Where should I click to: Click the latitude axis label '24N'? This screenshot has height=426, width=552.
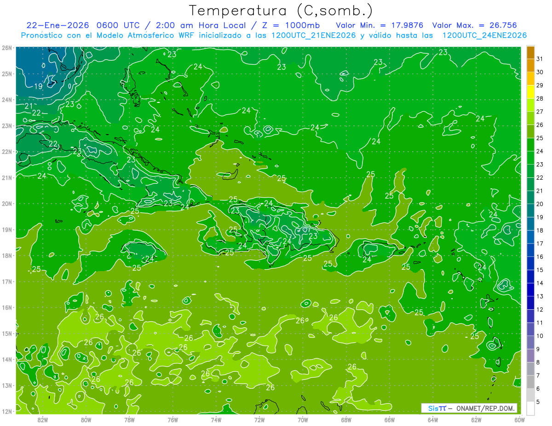tap(7, 100)
